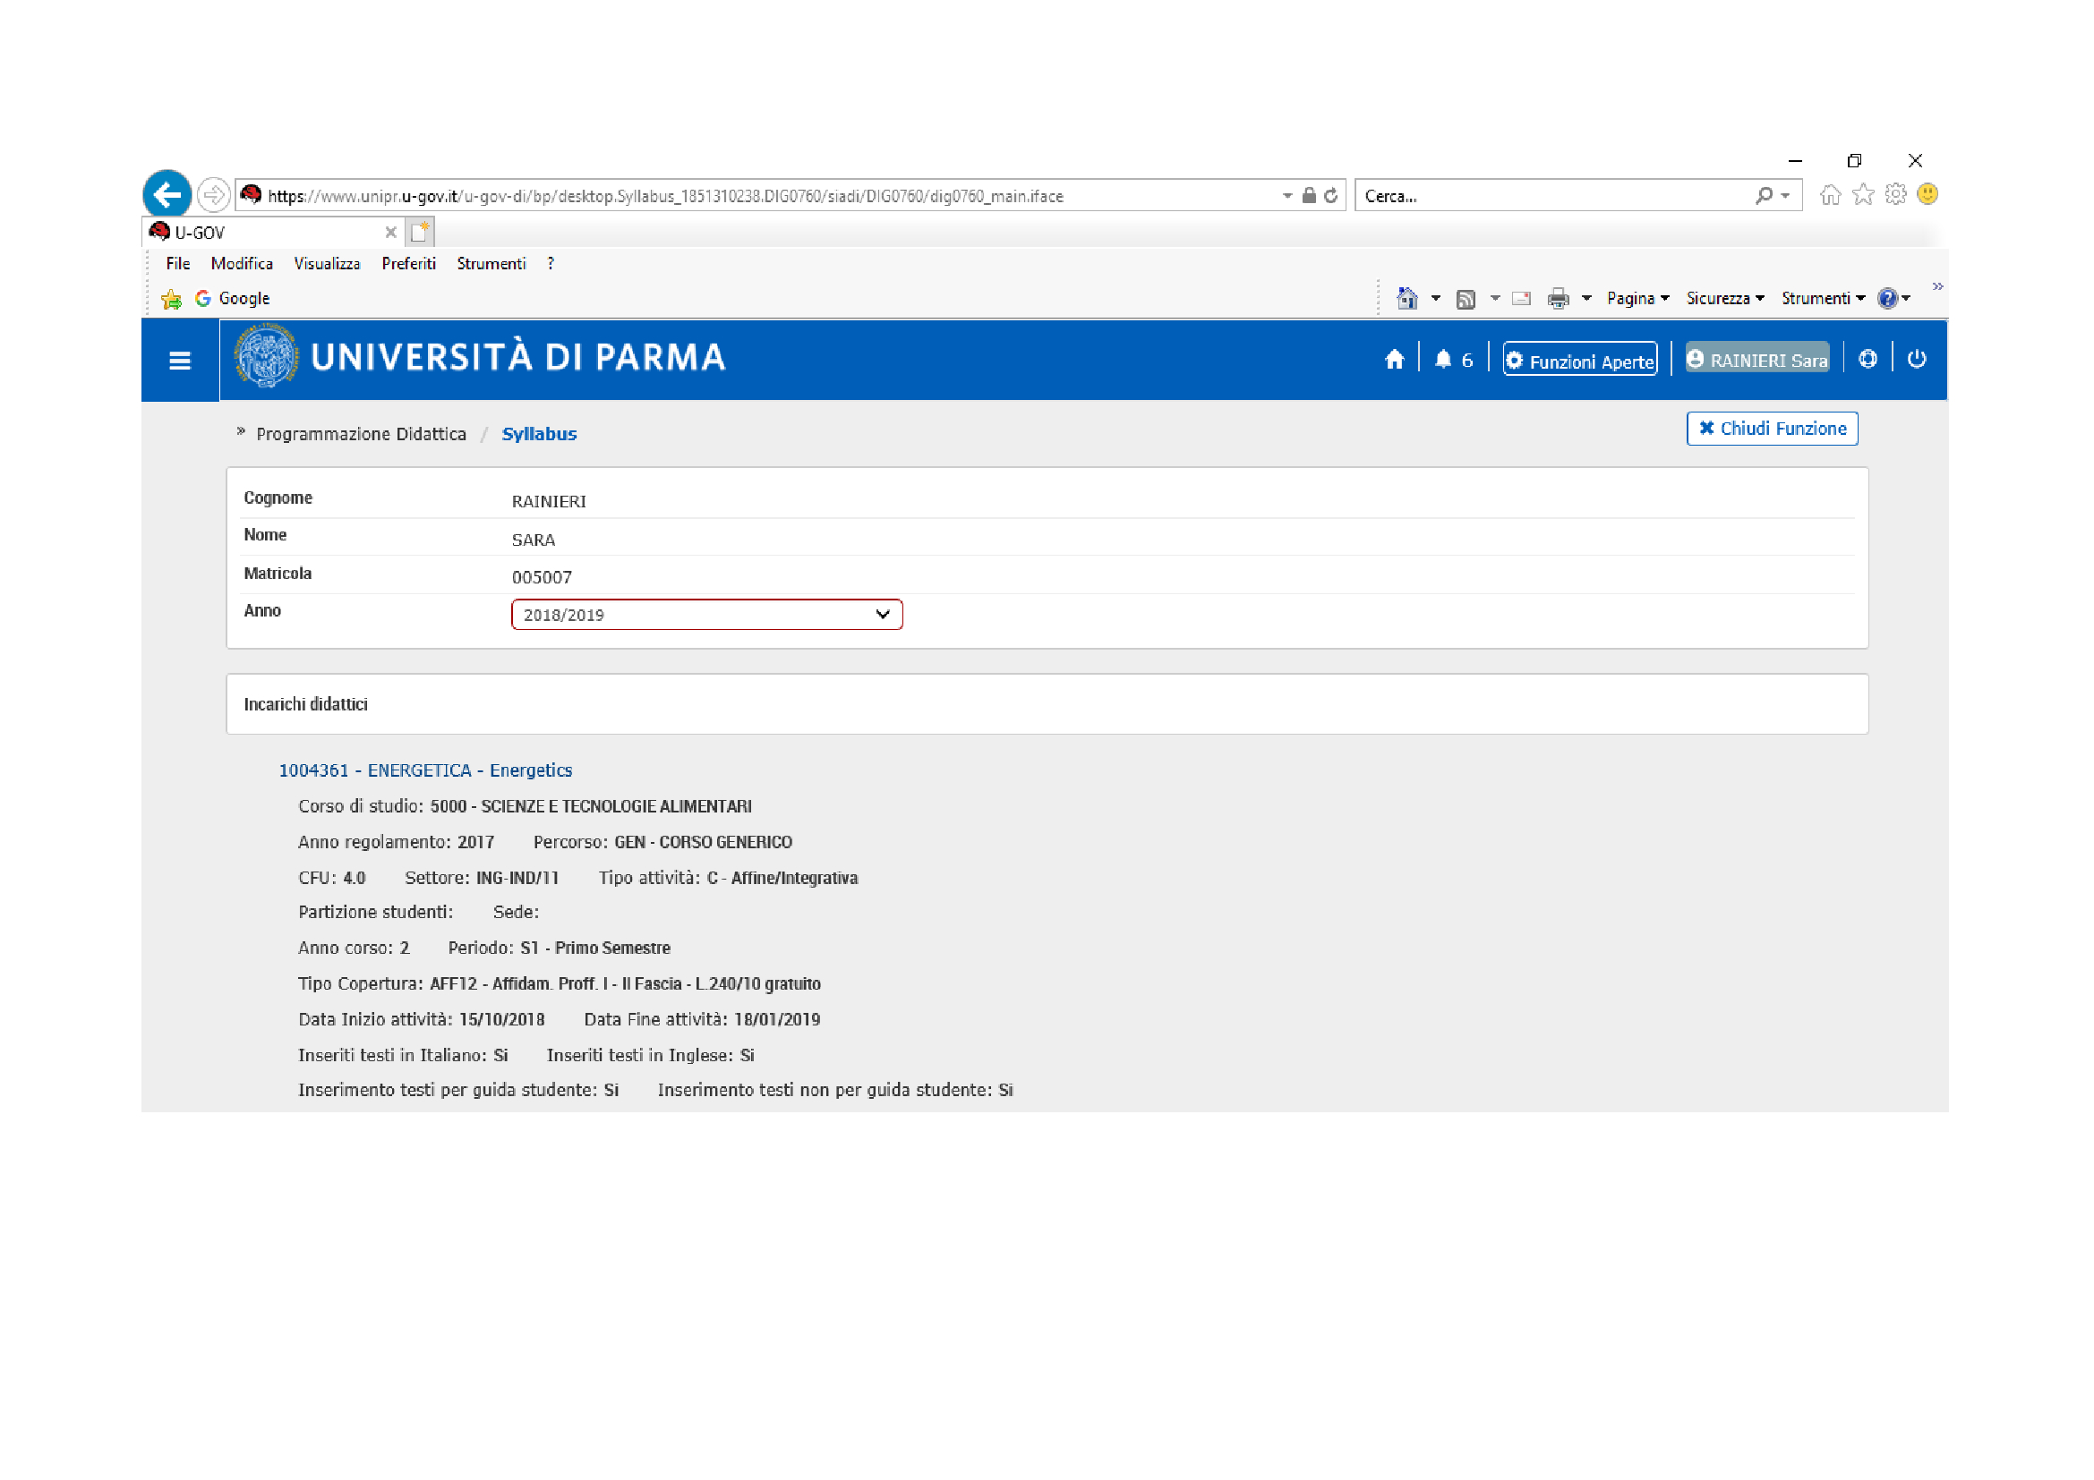
Task: Click the command bar Home page icon
Action: [1407, 298]
